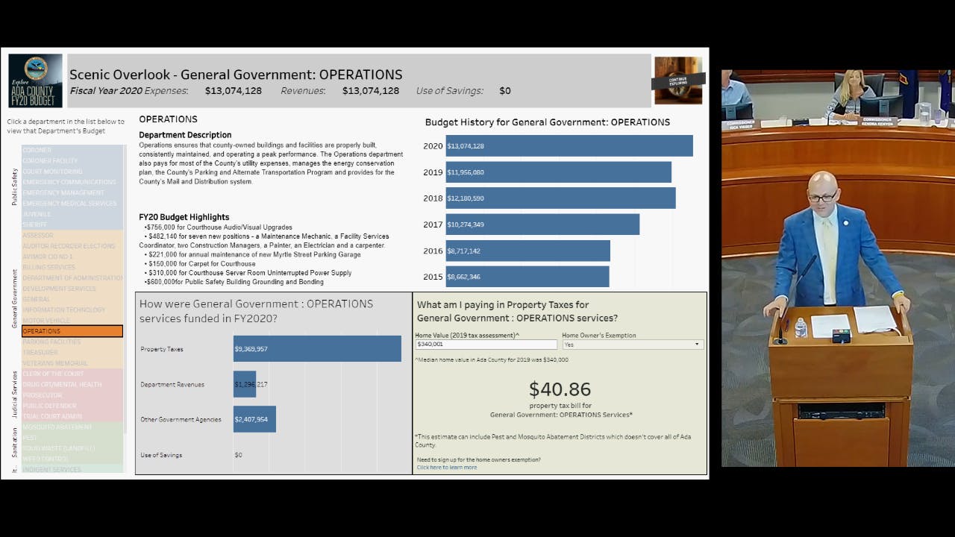This screenshot has height=537, width=955.
Task: Click the highlighted OPERATIONS department
Action: click(x=72, y=331)
